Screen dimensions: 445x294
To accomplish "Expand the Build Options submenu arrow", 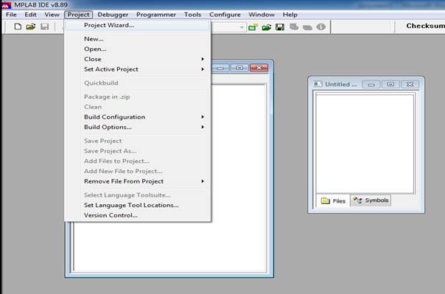I will [x=203, y=127].
